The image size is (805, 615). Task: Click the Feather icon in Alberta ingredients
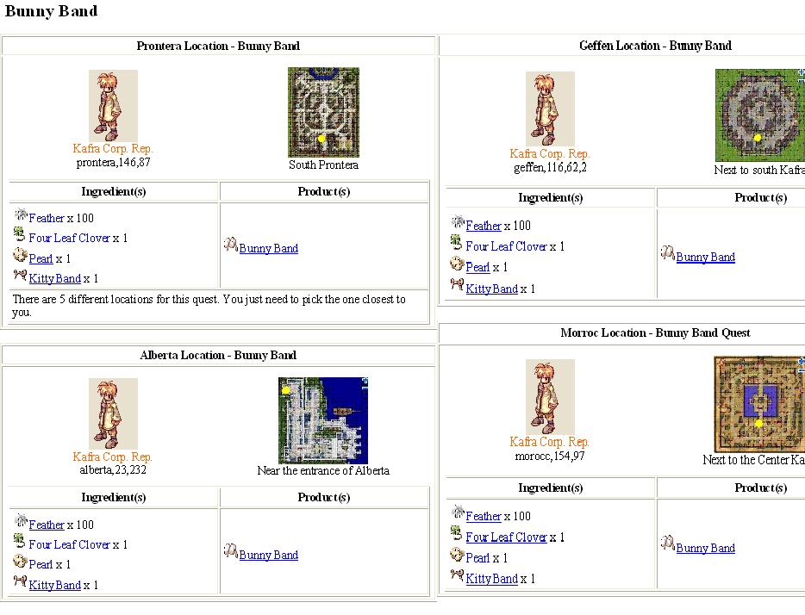[x=21, y=520]
